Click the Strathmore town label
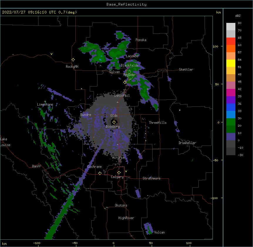The width and height of the screenshot is (253, 247). click(x=151, y=178)
